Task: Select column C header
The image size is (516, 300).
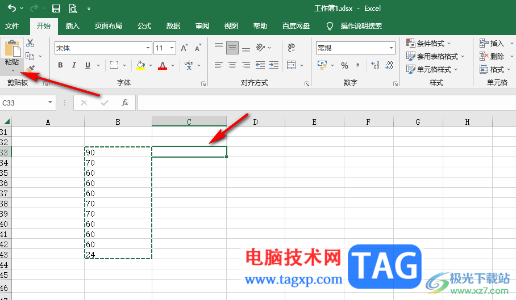Action: (189, 122)
